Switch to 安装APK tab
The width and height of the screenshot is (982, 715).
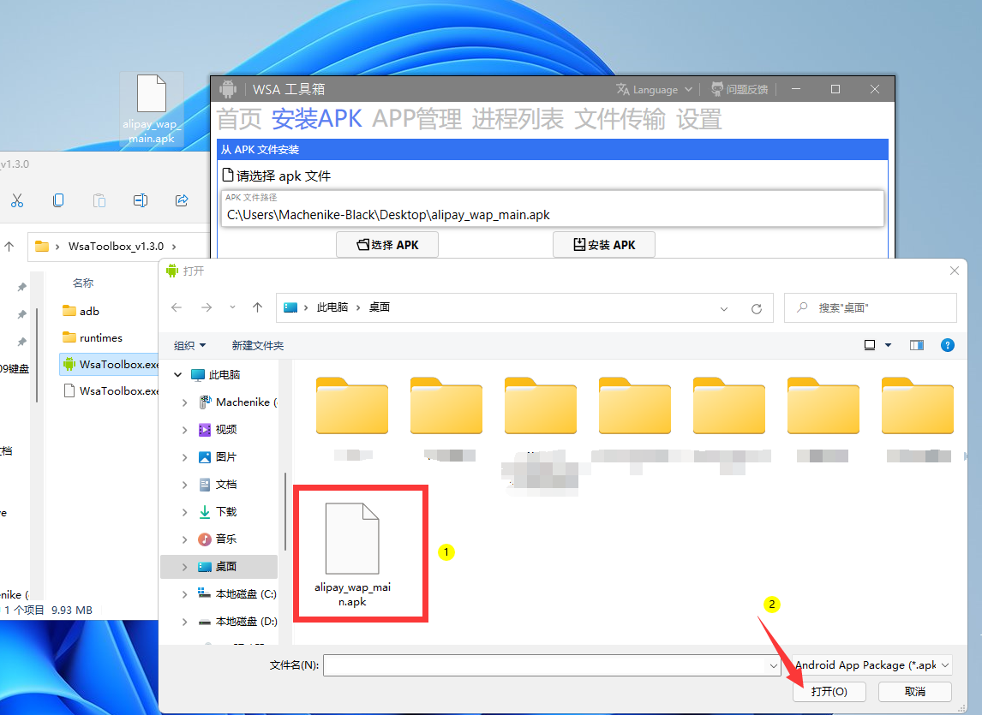[316, 119]
